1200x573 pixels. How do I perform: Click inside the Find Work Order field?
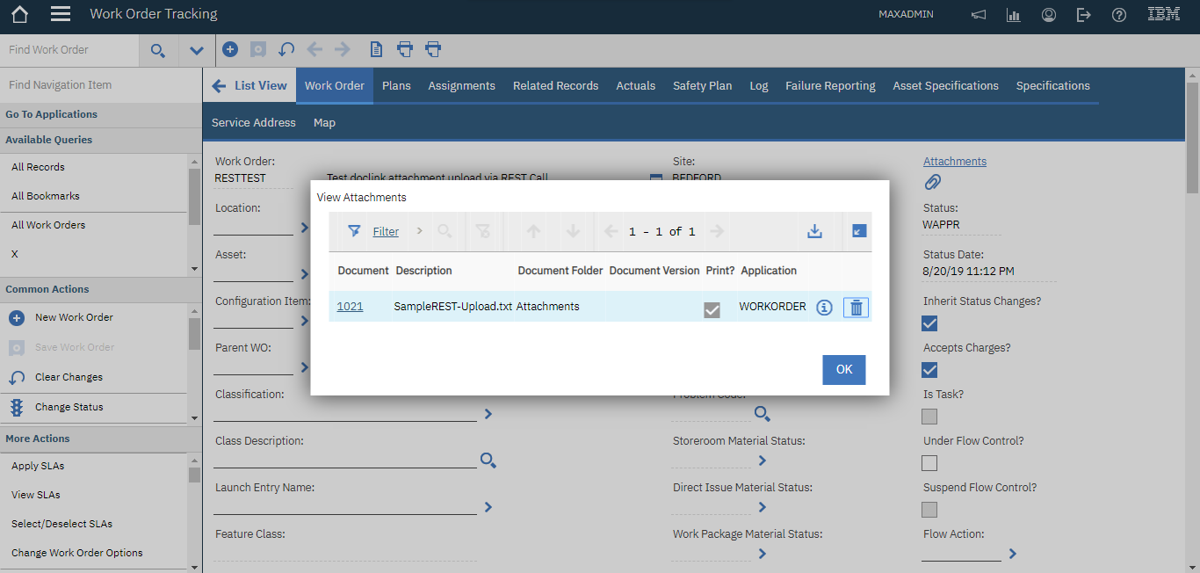point(69,50)
